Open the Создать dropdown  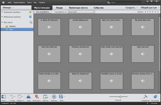click(131, 7)
